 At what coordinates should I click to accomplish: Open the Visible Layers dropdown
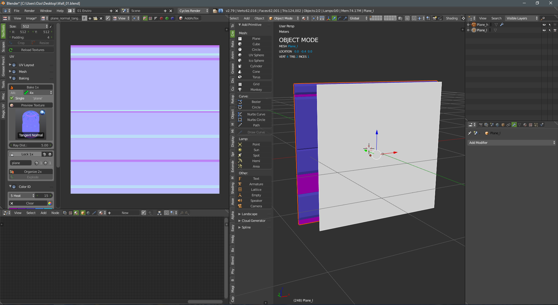tap(522, 18)
